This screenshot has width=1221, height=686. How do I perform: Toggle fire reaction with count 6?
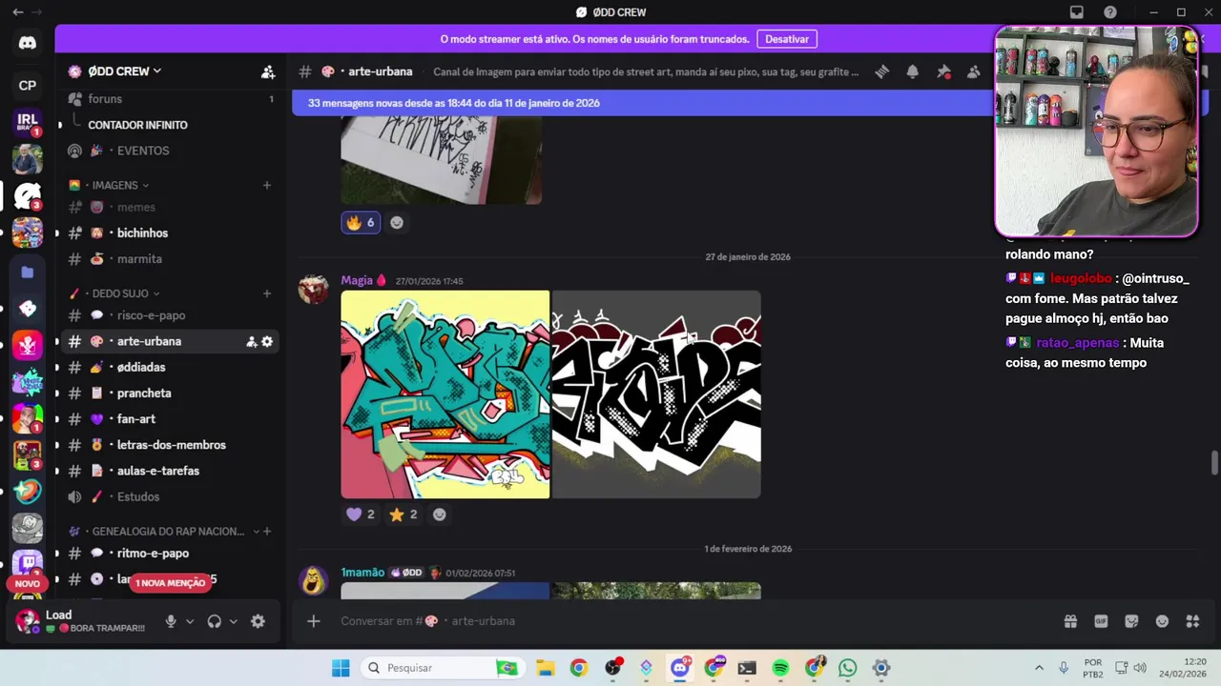pos(361,223)
